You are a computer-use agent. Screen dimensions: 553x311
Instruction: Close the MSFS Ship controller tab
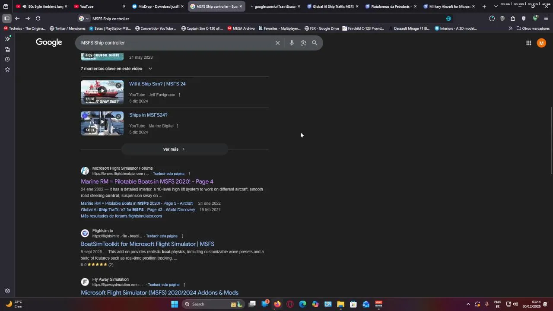(x=241, y=6)
